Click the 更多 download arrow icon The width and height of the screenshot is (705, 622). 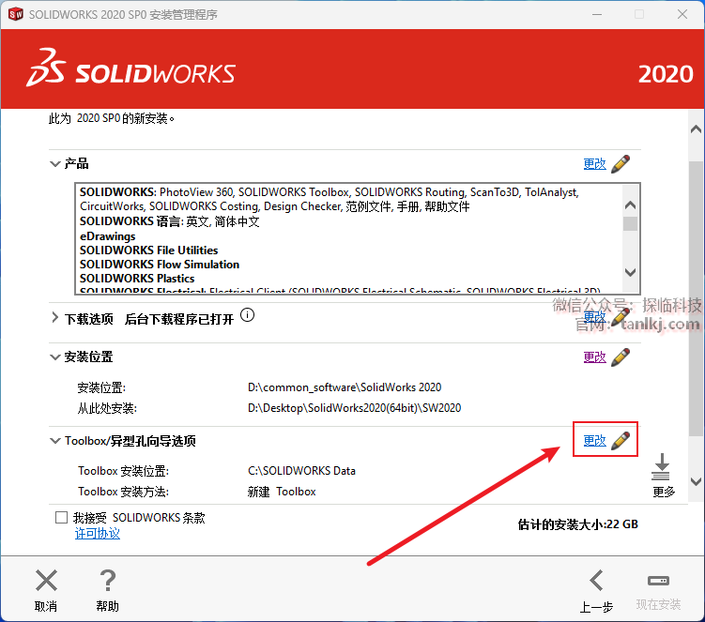coord(661,467)
